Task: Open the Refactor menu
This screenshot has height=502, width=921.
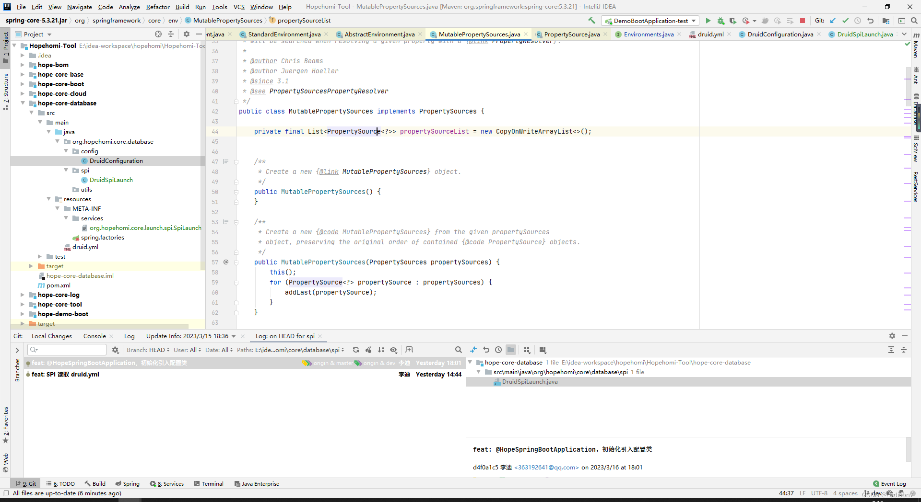Action: tap(158, 7)
